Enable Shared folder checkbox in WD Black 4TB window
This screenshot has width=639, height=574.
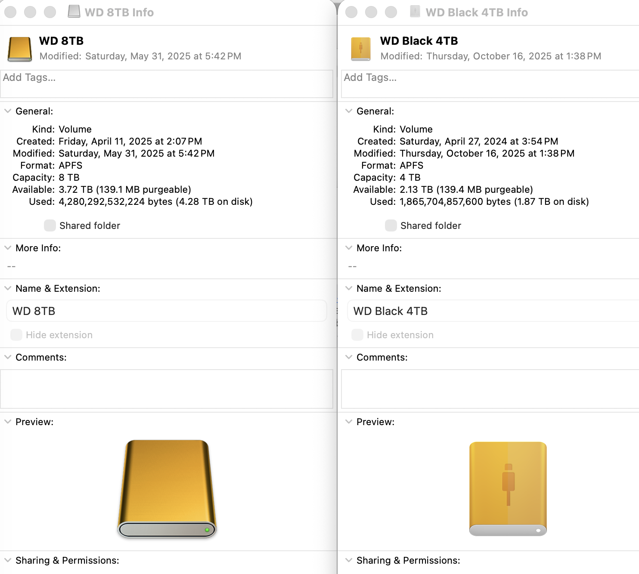click(391, 225)
